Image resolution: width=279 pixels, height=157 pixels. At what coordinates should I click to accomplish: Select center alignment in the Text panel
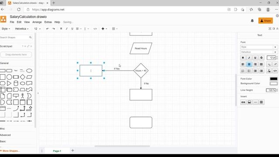(249, 64)
